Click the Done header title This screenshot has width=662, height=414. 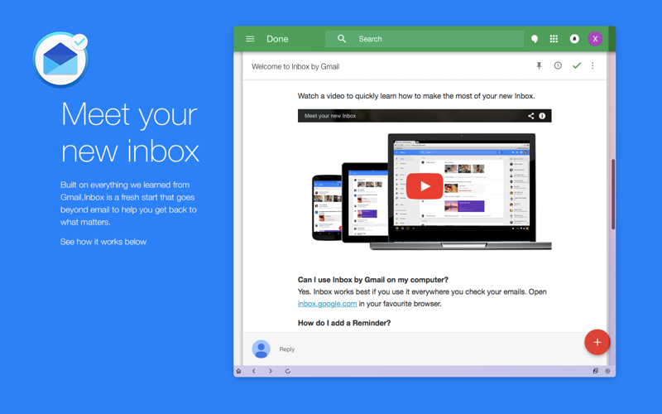pos(277,39)
